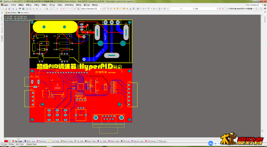Click the Move selection cross icon

coord(57,9)
